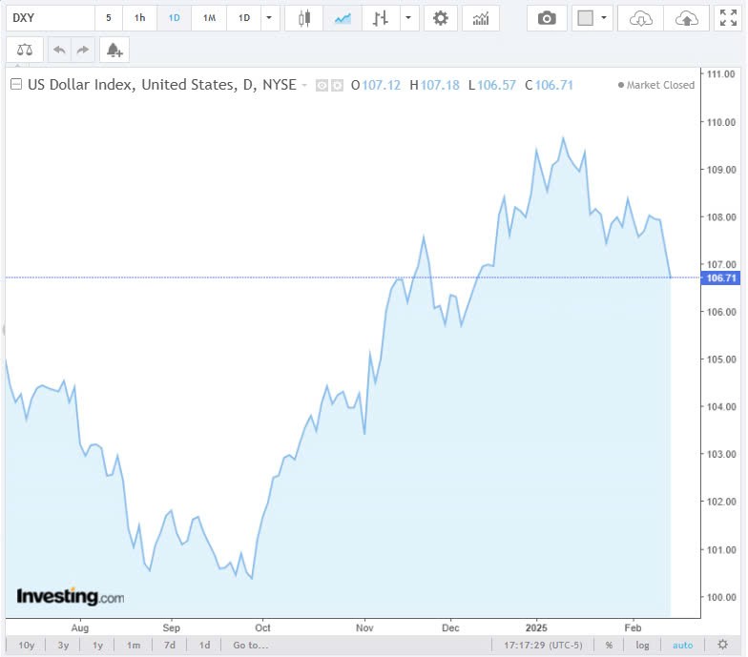This screenshot has width=748, height=657.
Task: Select the candlestick chart style icon
Action: click(304, 18)
